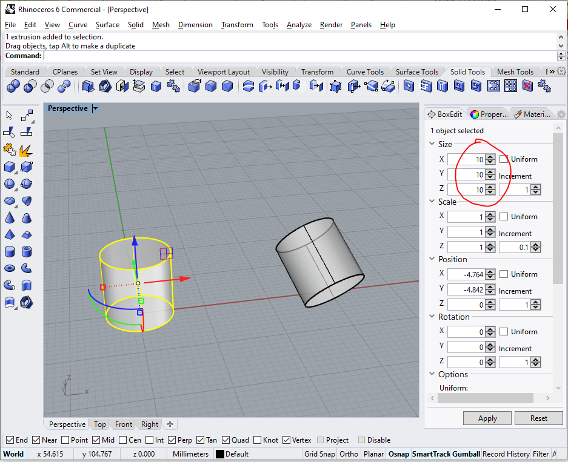The image size is (568, 462).
Task: Collapse the Position section expander
Action: click(x=432, y=259)
